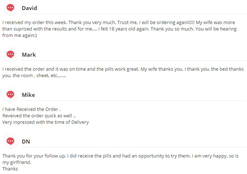Click David's review starting 'I received my order'
This screenshot has width=247, height=174.
coord(119,29)
